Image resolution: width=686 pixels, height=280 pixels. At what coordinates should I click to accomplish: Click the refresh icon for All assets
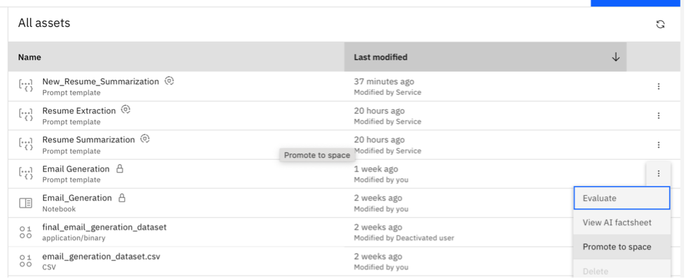click(660, 24)
